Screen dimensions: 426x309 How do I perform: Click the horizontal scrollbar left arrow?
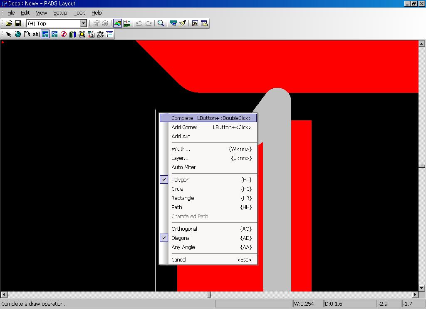4,294
